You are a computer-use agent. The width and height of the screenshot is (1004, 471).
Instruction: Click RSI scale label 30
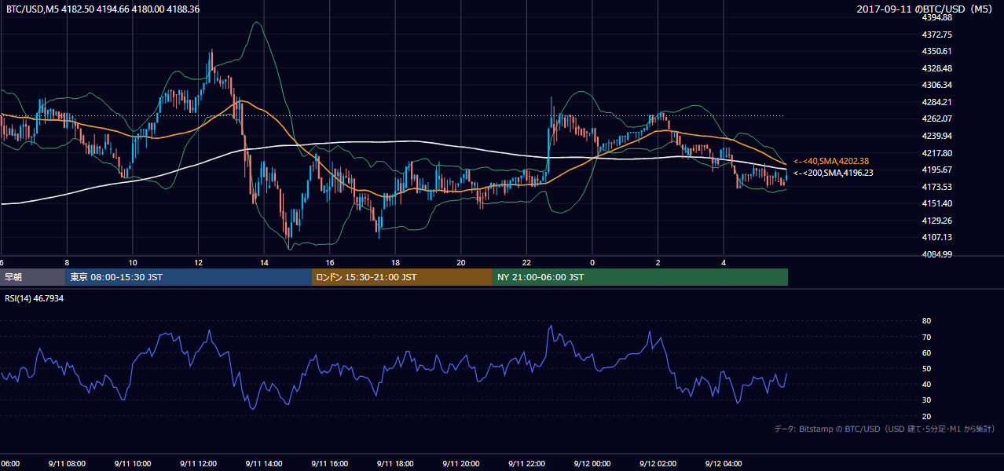926,400
